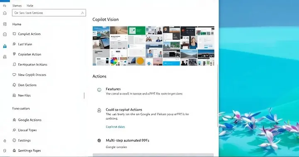The image size is (299, 157).
Task: Click the icon beside Nev Files
Action: [14, 95]
